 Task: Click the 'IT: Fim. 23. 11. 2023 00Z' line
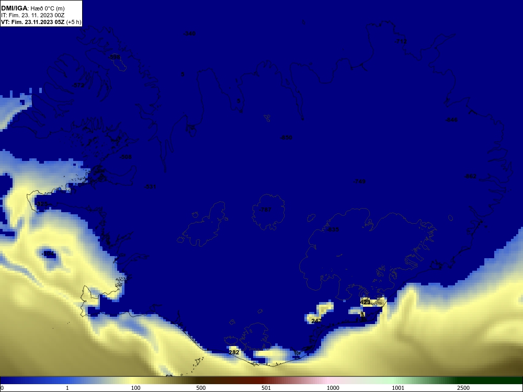[32, 15]
